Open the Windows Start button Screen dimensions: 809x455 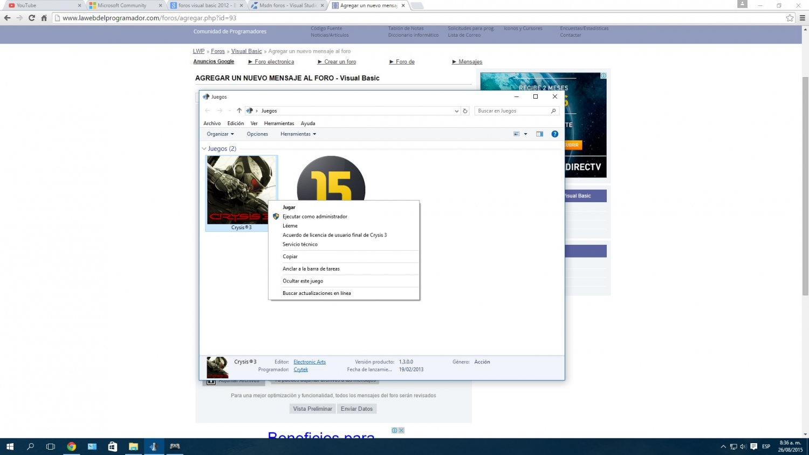pyautogui.click(x=10, y=446)
